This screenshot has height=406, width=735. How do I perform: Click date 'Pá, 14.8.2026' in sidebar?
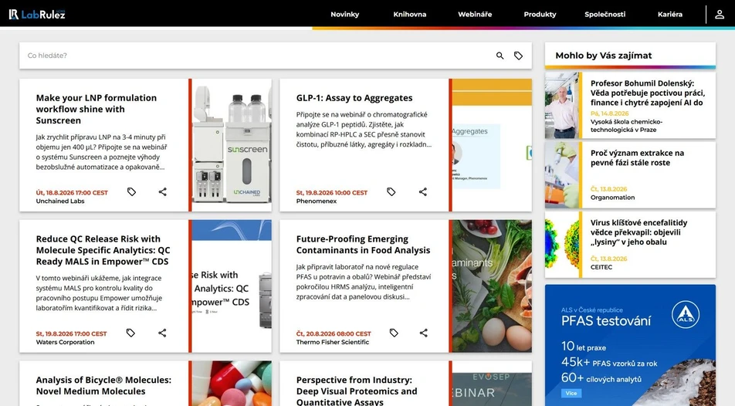(x=609, y=113)
